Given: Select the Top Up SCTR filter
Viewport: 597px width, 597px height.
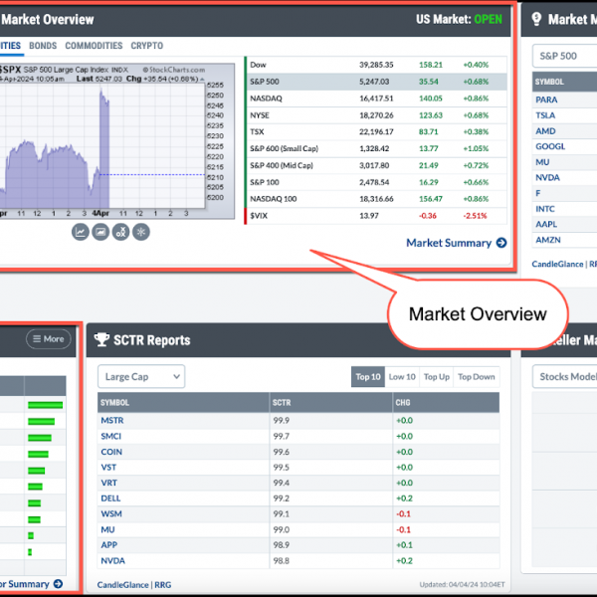Looking at the screenshot, I should (437, 377).
